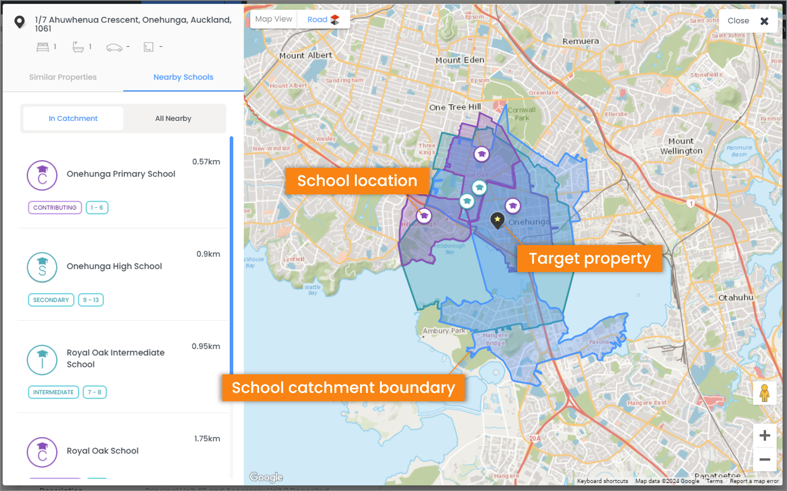Click the bathroom count icon
This screenshot has height=491, width=787.
(78, 47)
